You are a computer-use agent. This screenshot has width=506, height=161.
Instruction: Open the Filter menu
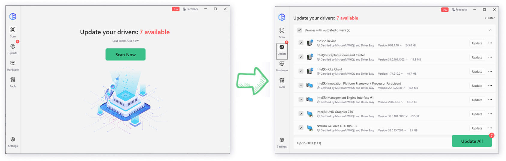coord(489,18)
